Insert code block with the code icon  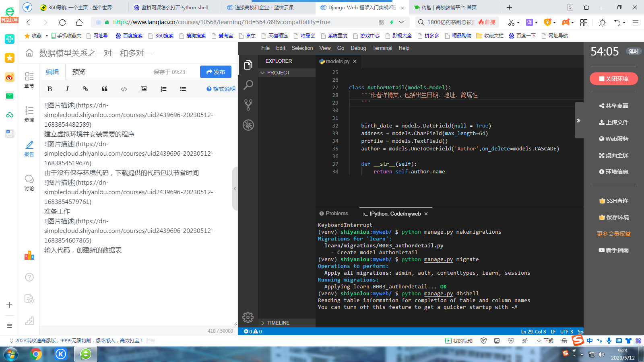point(124,89)
